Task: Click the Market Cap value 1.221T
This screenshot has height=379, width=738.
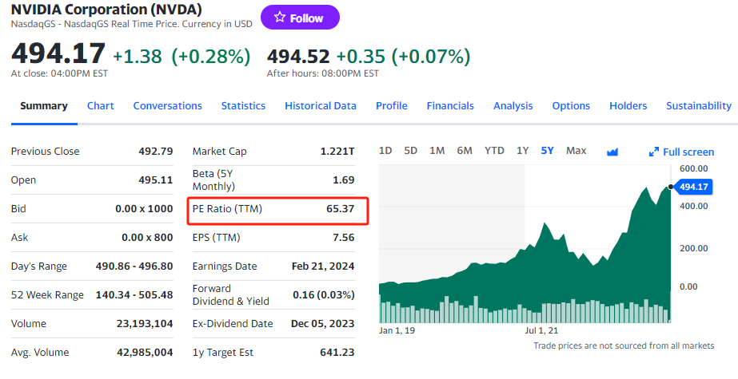Action: 337,152
